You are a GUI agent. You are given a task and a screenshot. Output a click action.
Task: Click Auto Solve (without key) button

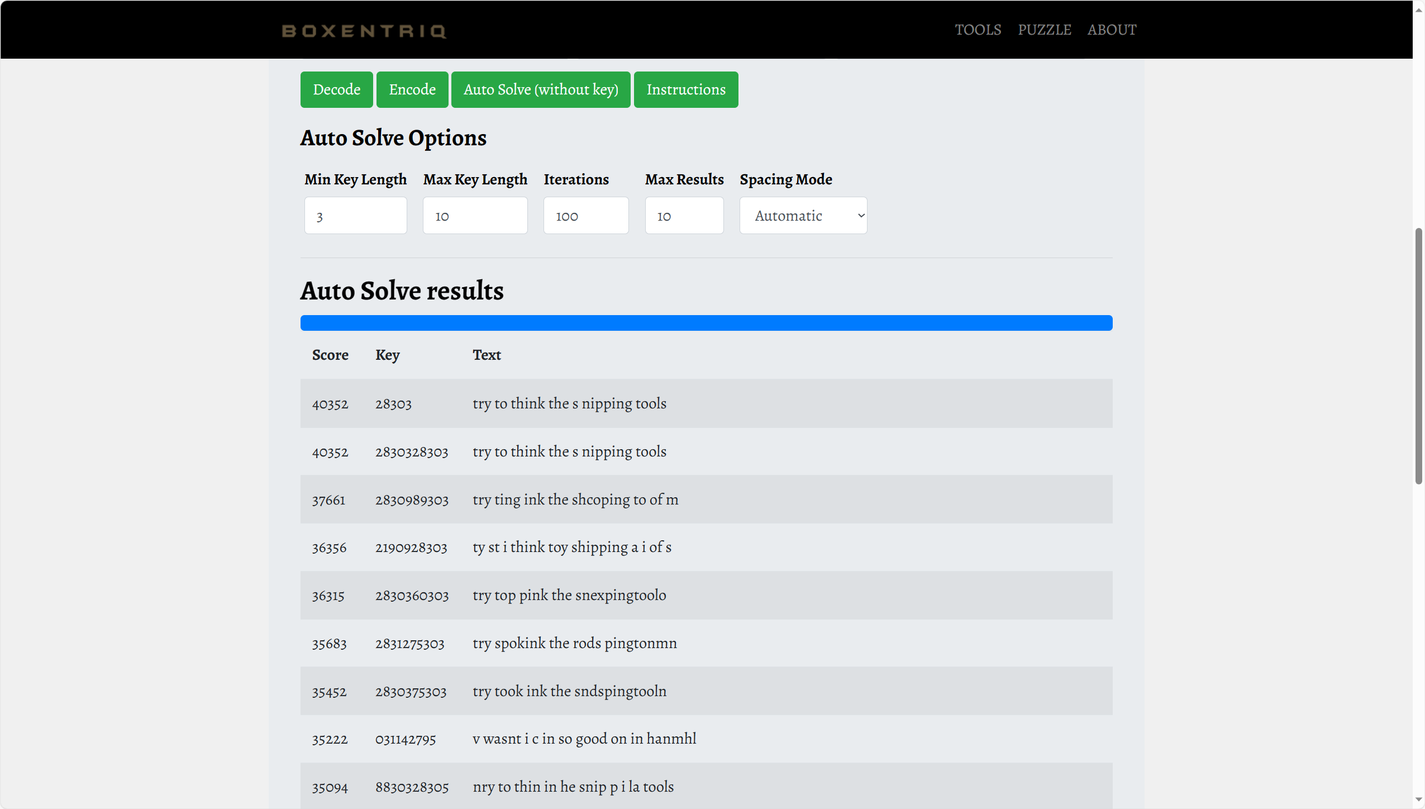(x=540, y=89)
